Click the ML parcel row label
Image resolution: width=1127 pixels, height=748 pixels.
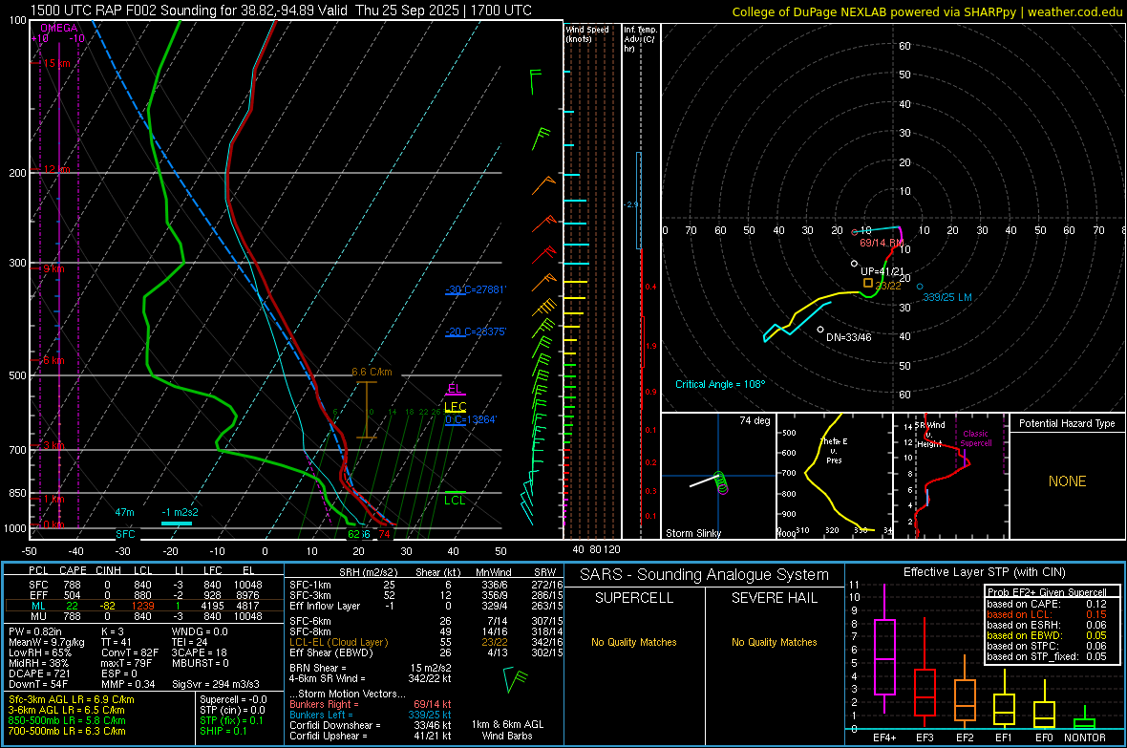tap(38, 606)
